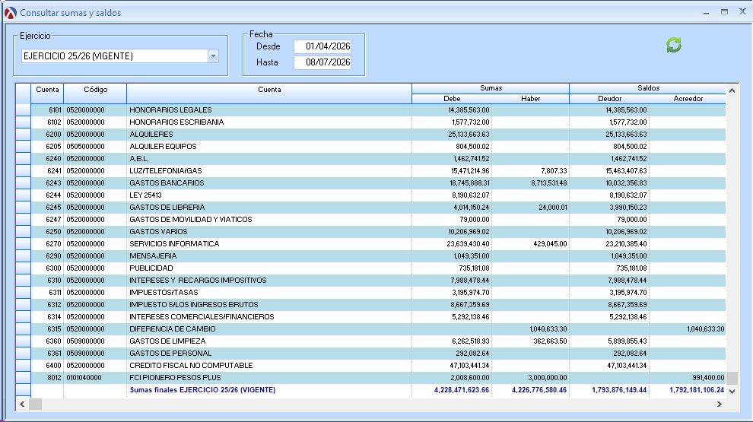The width and height of the screenshot is (753, 422).
Task: Select the MENSAJERIA row
Action: [x=370, y=256]
